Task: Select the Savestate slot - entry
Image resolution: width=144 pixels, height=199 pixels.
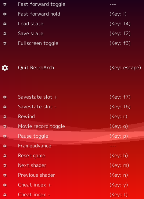Action: [72, 107]
